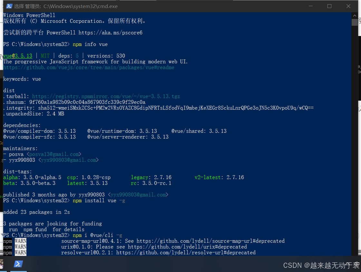Click the Microsoft Corporation copyright line
Screen dimensions: 361x272
74,21
